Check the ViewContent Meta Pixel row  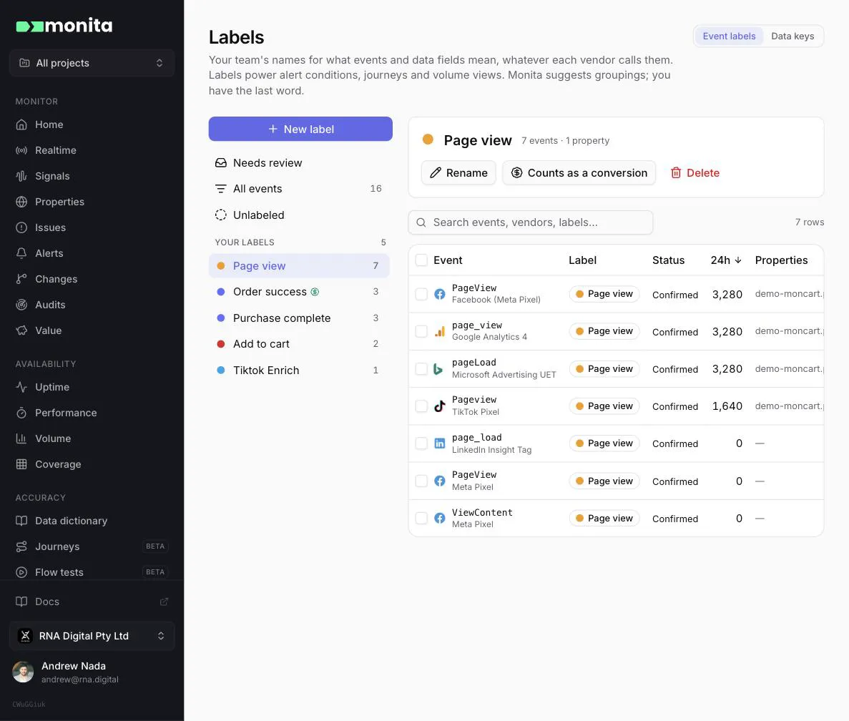pyautogui.click(x=421, y=518)
